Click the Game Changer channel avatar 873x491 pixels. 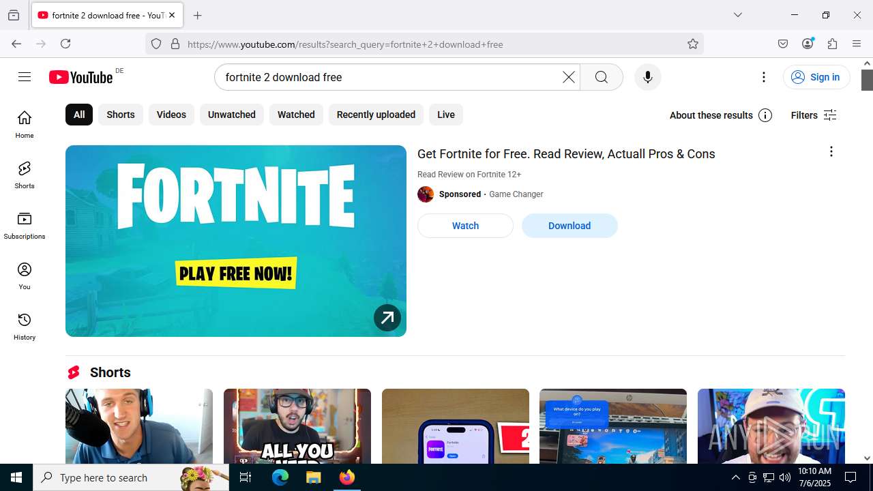[x=426, y=194]
